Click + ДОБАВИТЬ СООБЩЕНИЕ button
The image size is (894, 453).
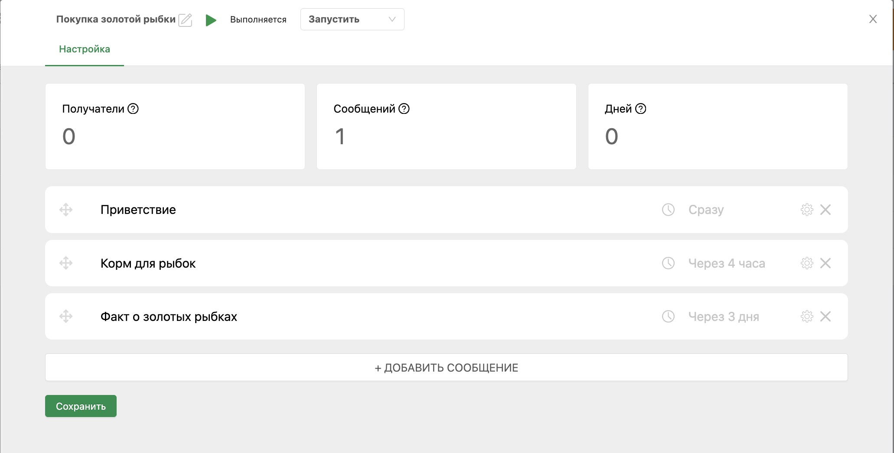pyautogui.click(x=447, y=367)
